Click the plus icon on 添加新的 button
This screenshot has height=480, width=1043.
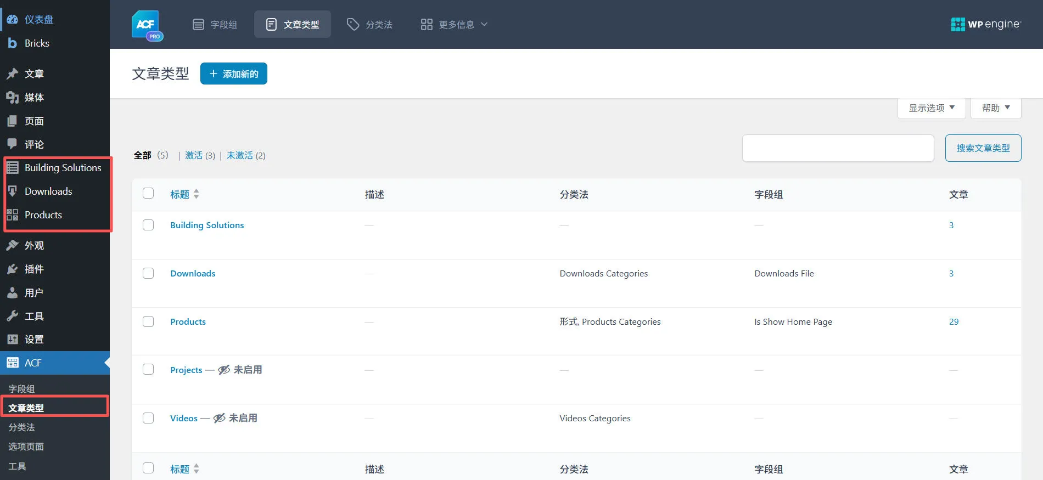214,74
